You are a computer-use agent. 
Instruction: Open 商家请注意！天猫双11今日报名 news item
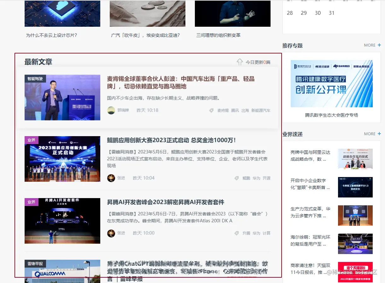click(311, 269)
